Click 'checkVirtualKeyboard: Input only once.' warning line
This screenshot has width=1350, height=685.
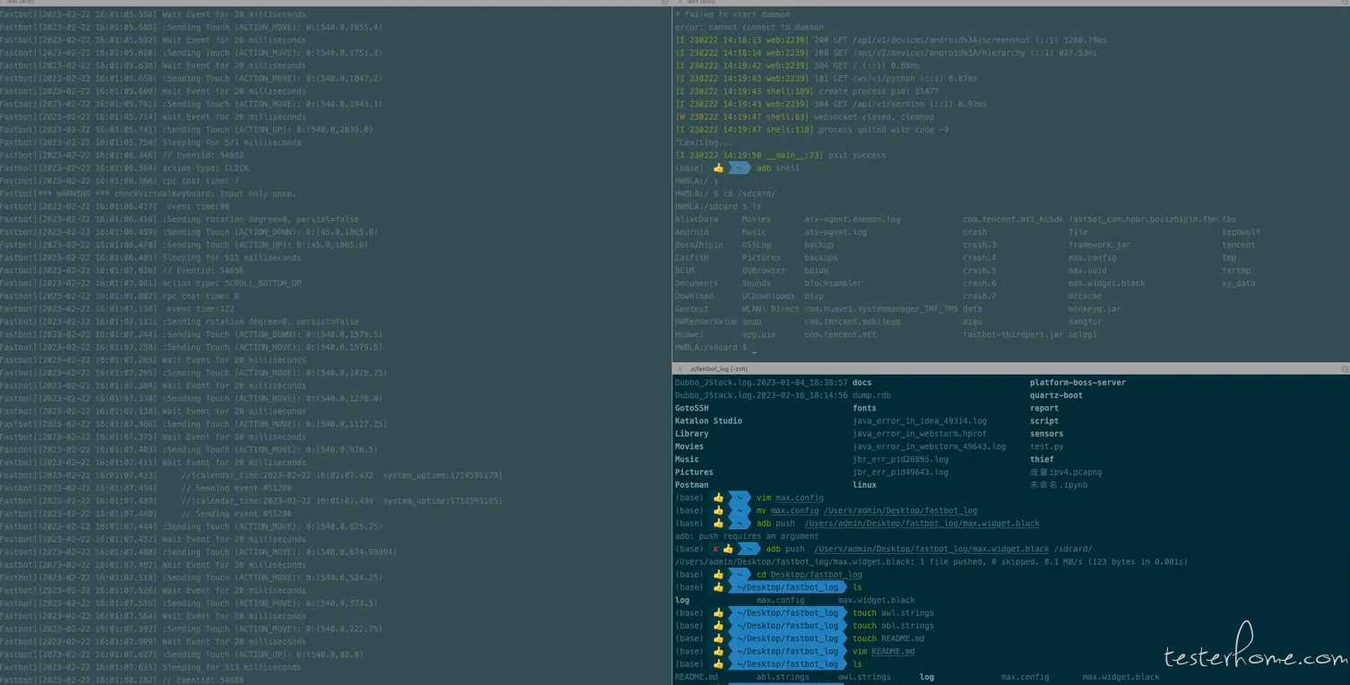[x=148, y=194]
